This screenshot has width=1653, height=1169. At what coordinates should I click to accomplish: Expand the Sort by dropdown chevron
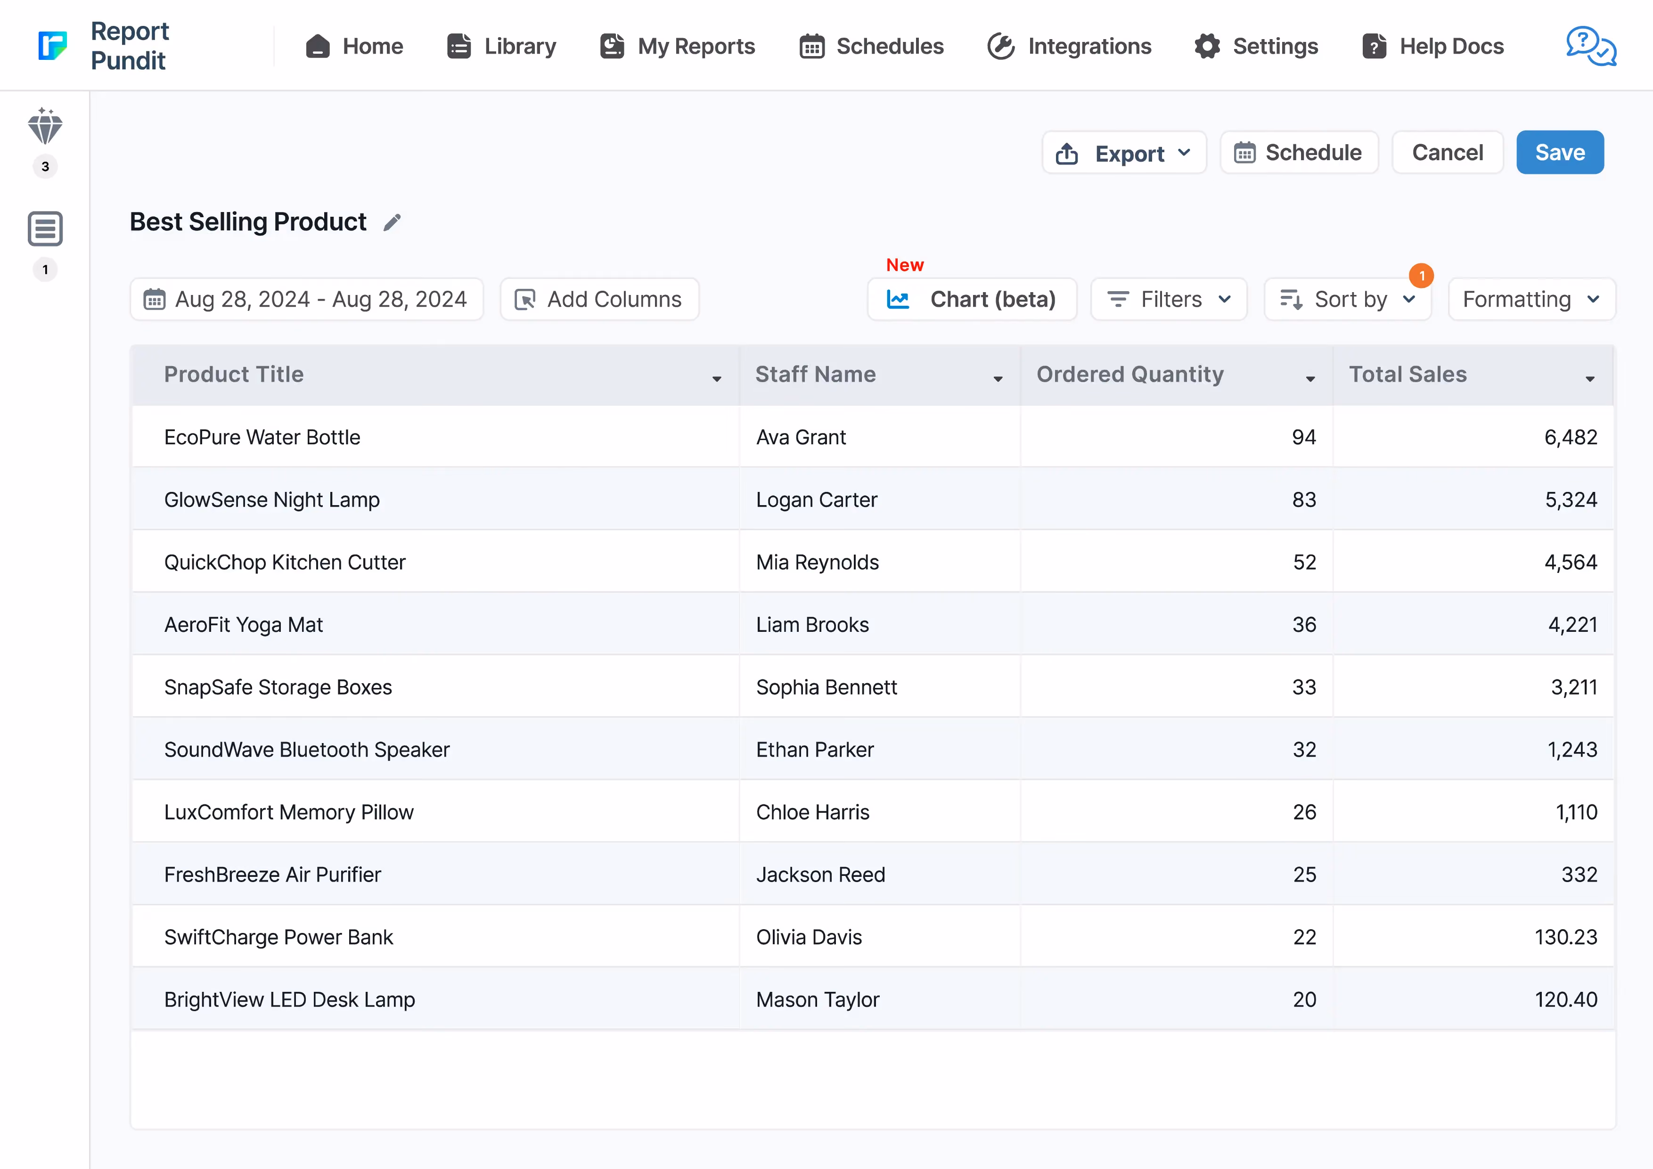[x=1410, y=300]
